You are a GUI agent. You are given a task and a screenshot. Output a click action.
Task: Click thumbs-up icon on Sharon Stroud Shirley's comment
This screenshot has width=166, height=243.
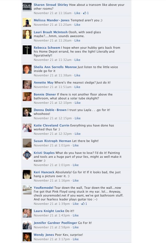(85, 13)
